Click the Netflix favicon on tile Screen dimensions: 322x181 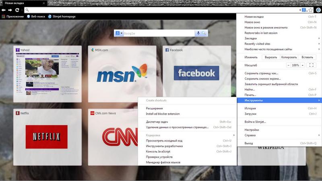point(18,113)
